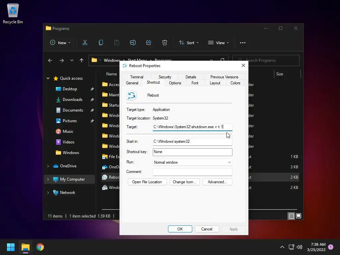The width and height of the screenshot is (340, 255).
Task: Open the Recycle Bin desktop icon
Action: (13, 13)
